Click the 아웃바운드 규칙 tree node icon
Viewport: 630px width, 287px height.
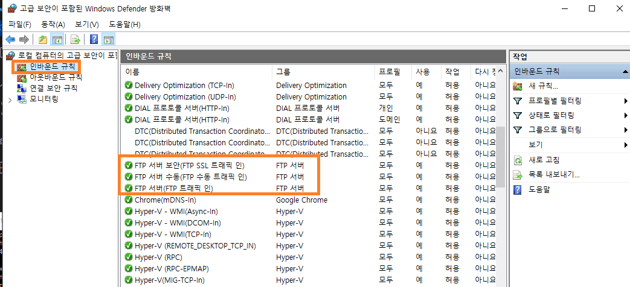click(x=22, y=77)
